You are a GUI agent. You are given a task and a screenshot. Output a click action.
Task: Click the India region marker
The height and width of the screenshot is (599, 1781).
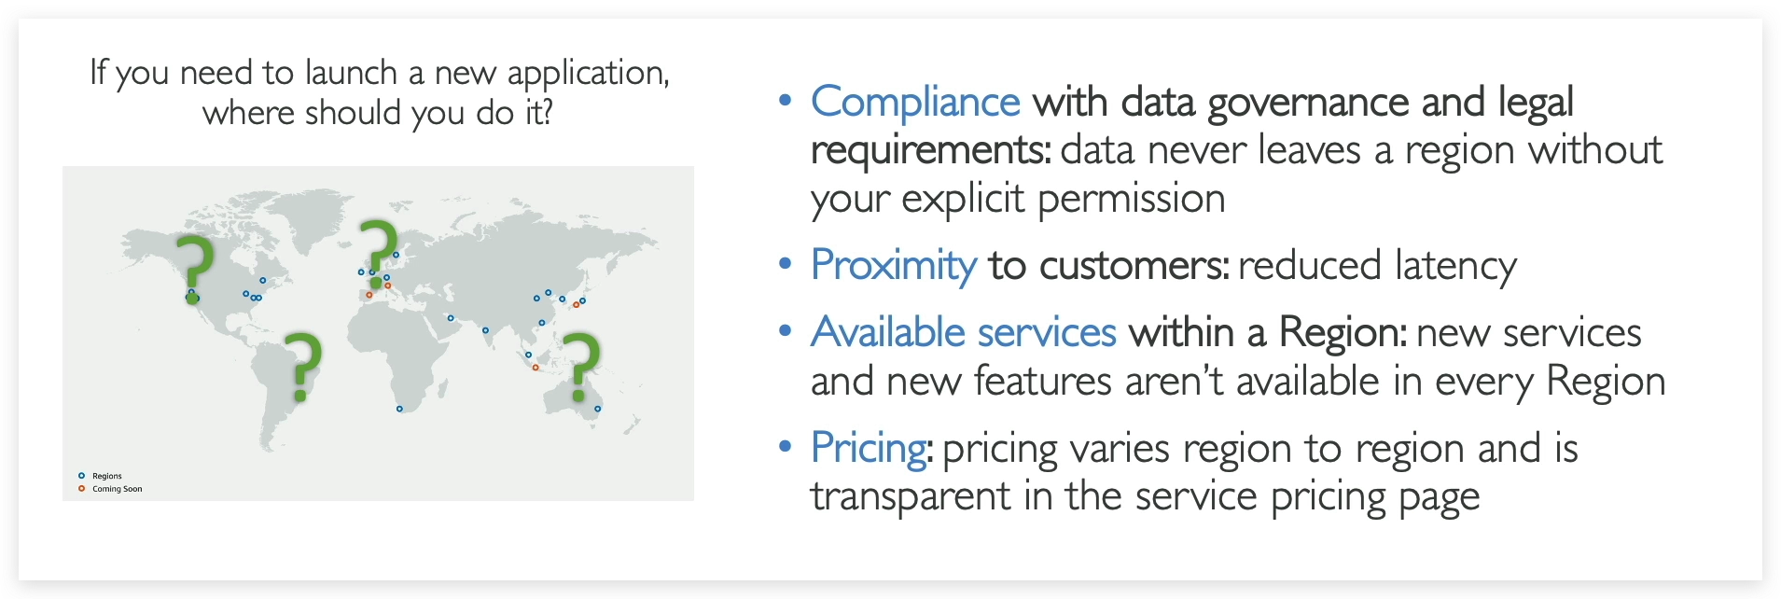click(485, 329)
